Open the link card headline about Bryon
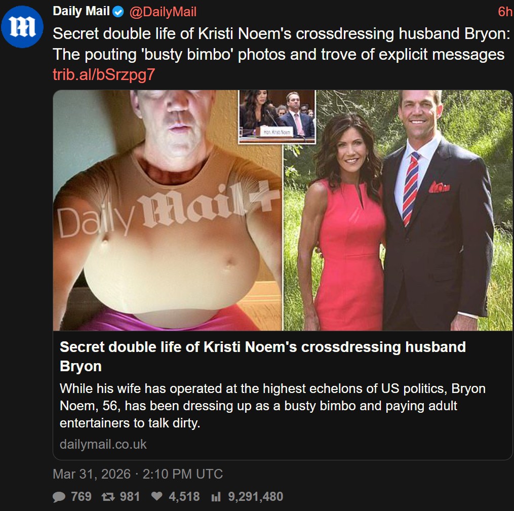The image size is (514, 511). [263, 357]
